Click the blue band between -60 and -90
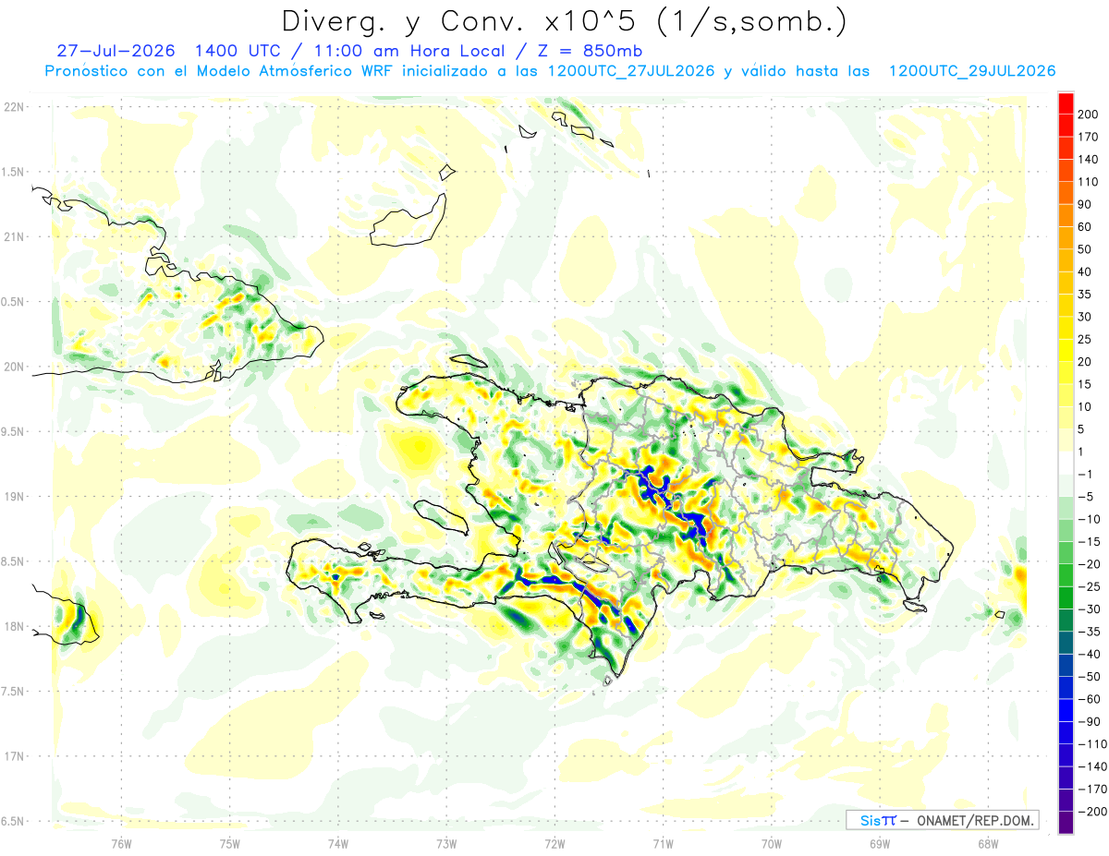The image size is (1109, 856). 1066,710
